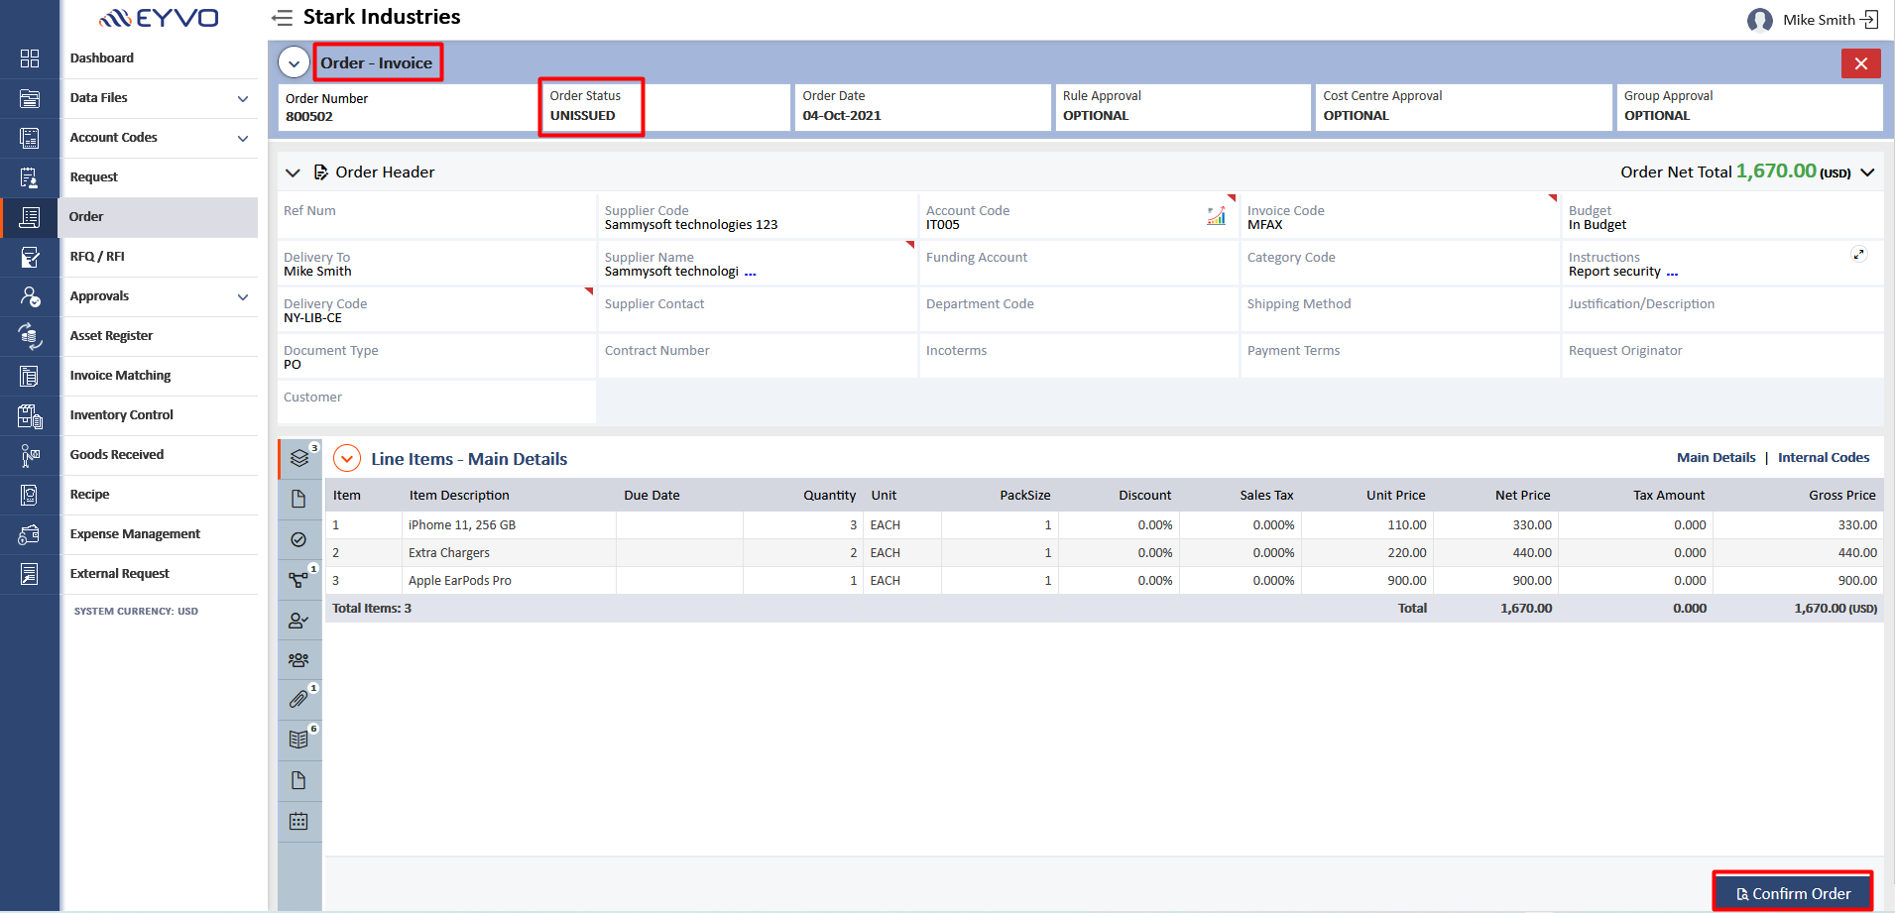Switch to Internal Codes view link
This screenshot has width=1895, height=913.
(x=1824, y=458)
